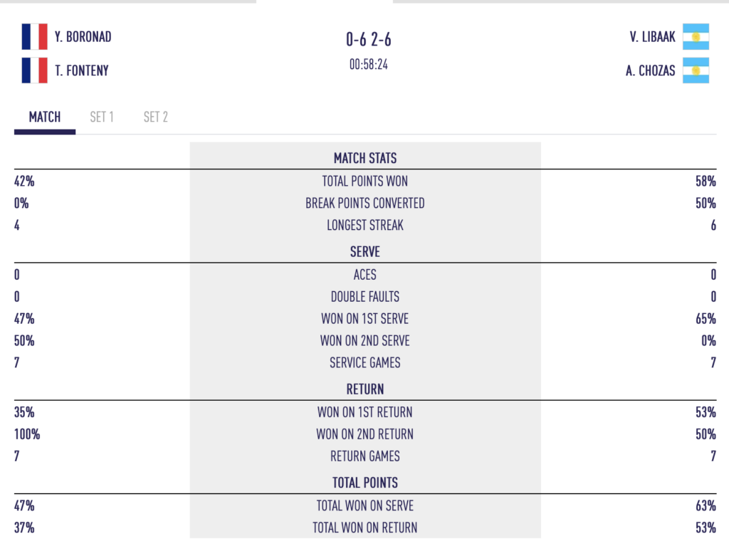729x551 pixels.
Task: Select the TOTAL POINTS section header
Action: (x=365, y=483)
